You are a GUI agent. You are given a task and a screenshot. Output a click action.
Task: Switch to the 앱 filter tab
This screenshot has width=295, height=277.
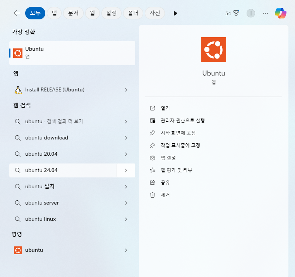pyautogui.click(x=54, y=13)
